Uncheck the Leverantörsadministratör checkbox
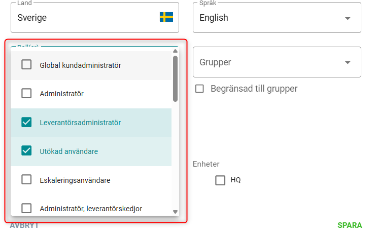Screen dimensions: 377x236 26,123
